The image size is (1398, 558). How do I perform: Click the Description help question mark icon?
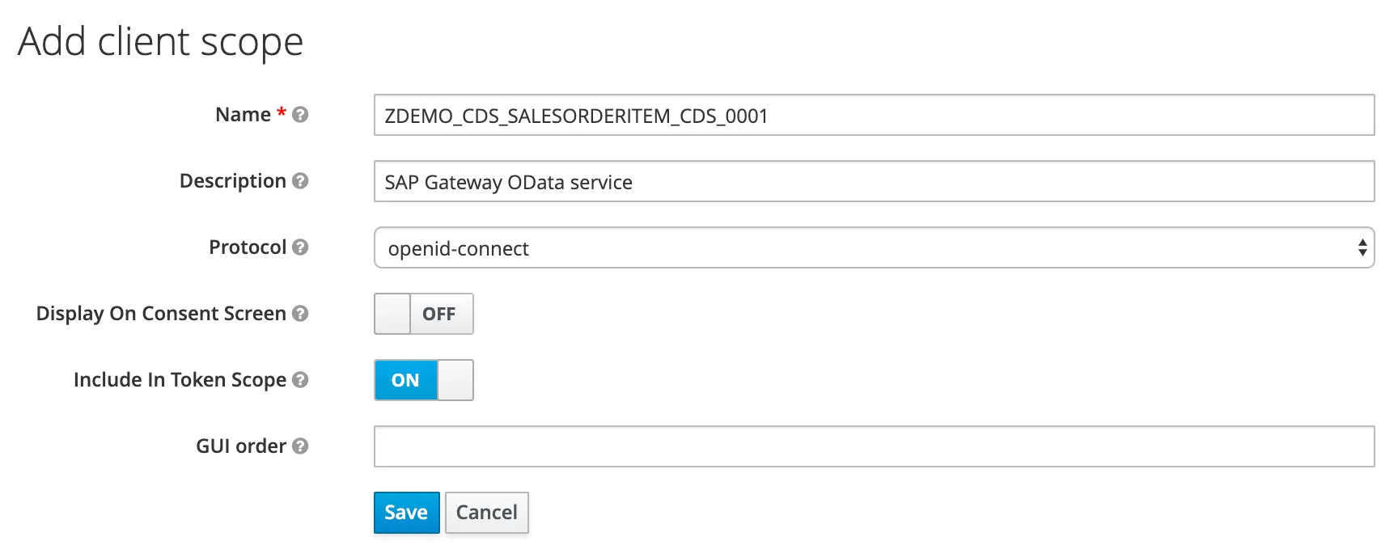click(300, 181)
